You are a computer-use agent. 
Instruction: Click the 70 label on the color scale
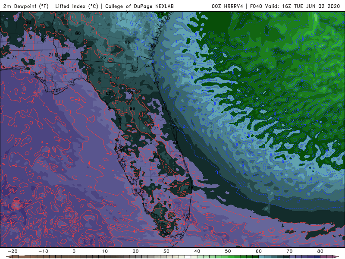(x=289, y=251)
